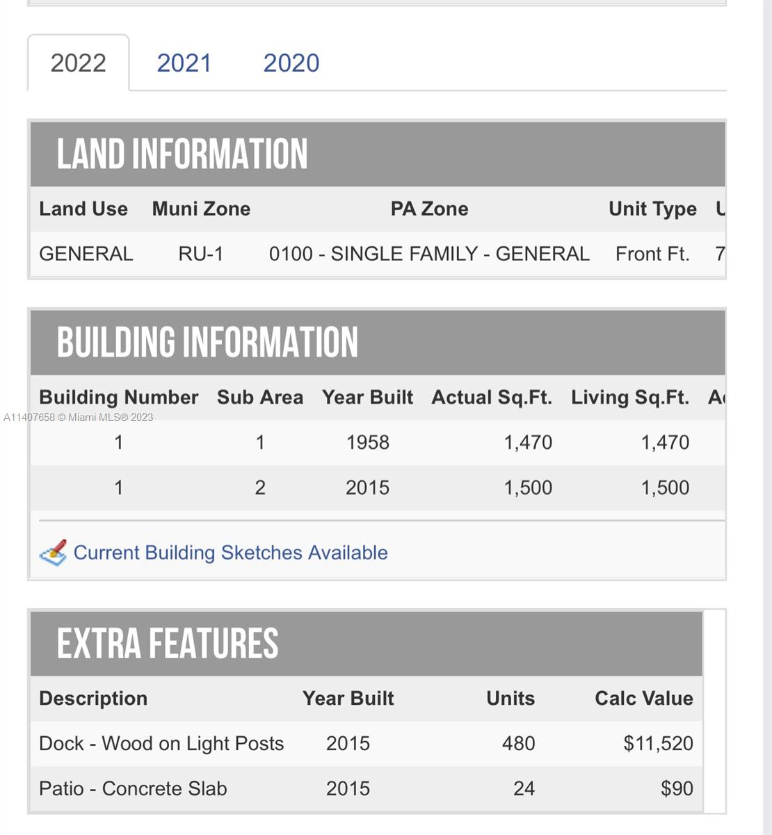Select the 1958 year built cell

tap(368, 443)
